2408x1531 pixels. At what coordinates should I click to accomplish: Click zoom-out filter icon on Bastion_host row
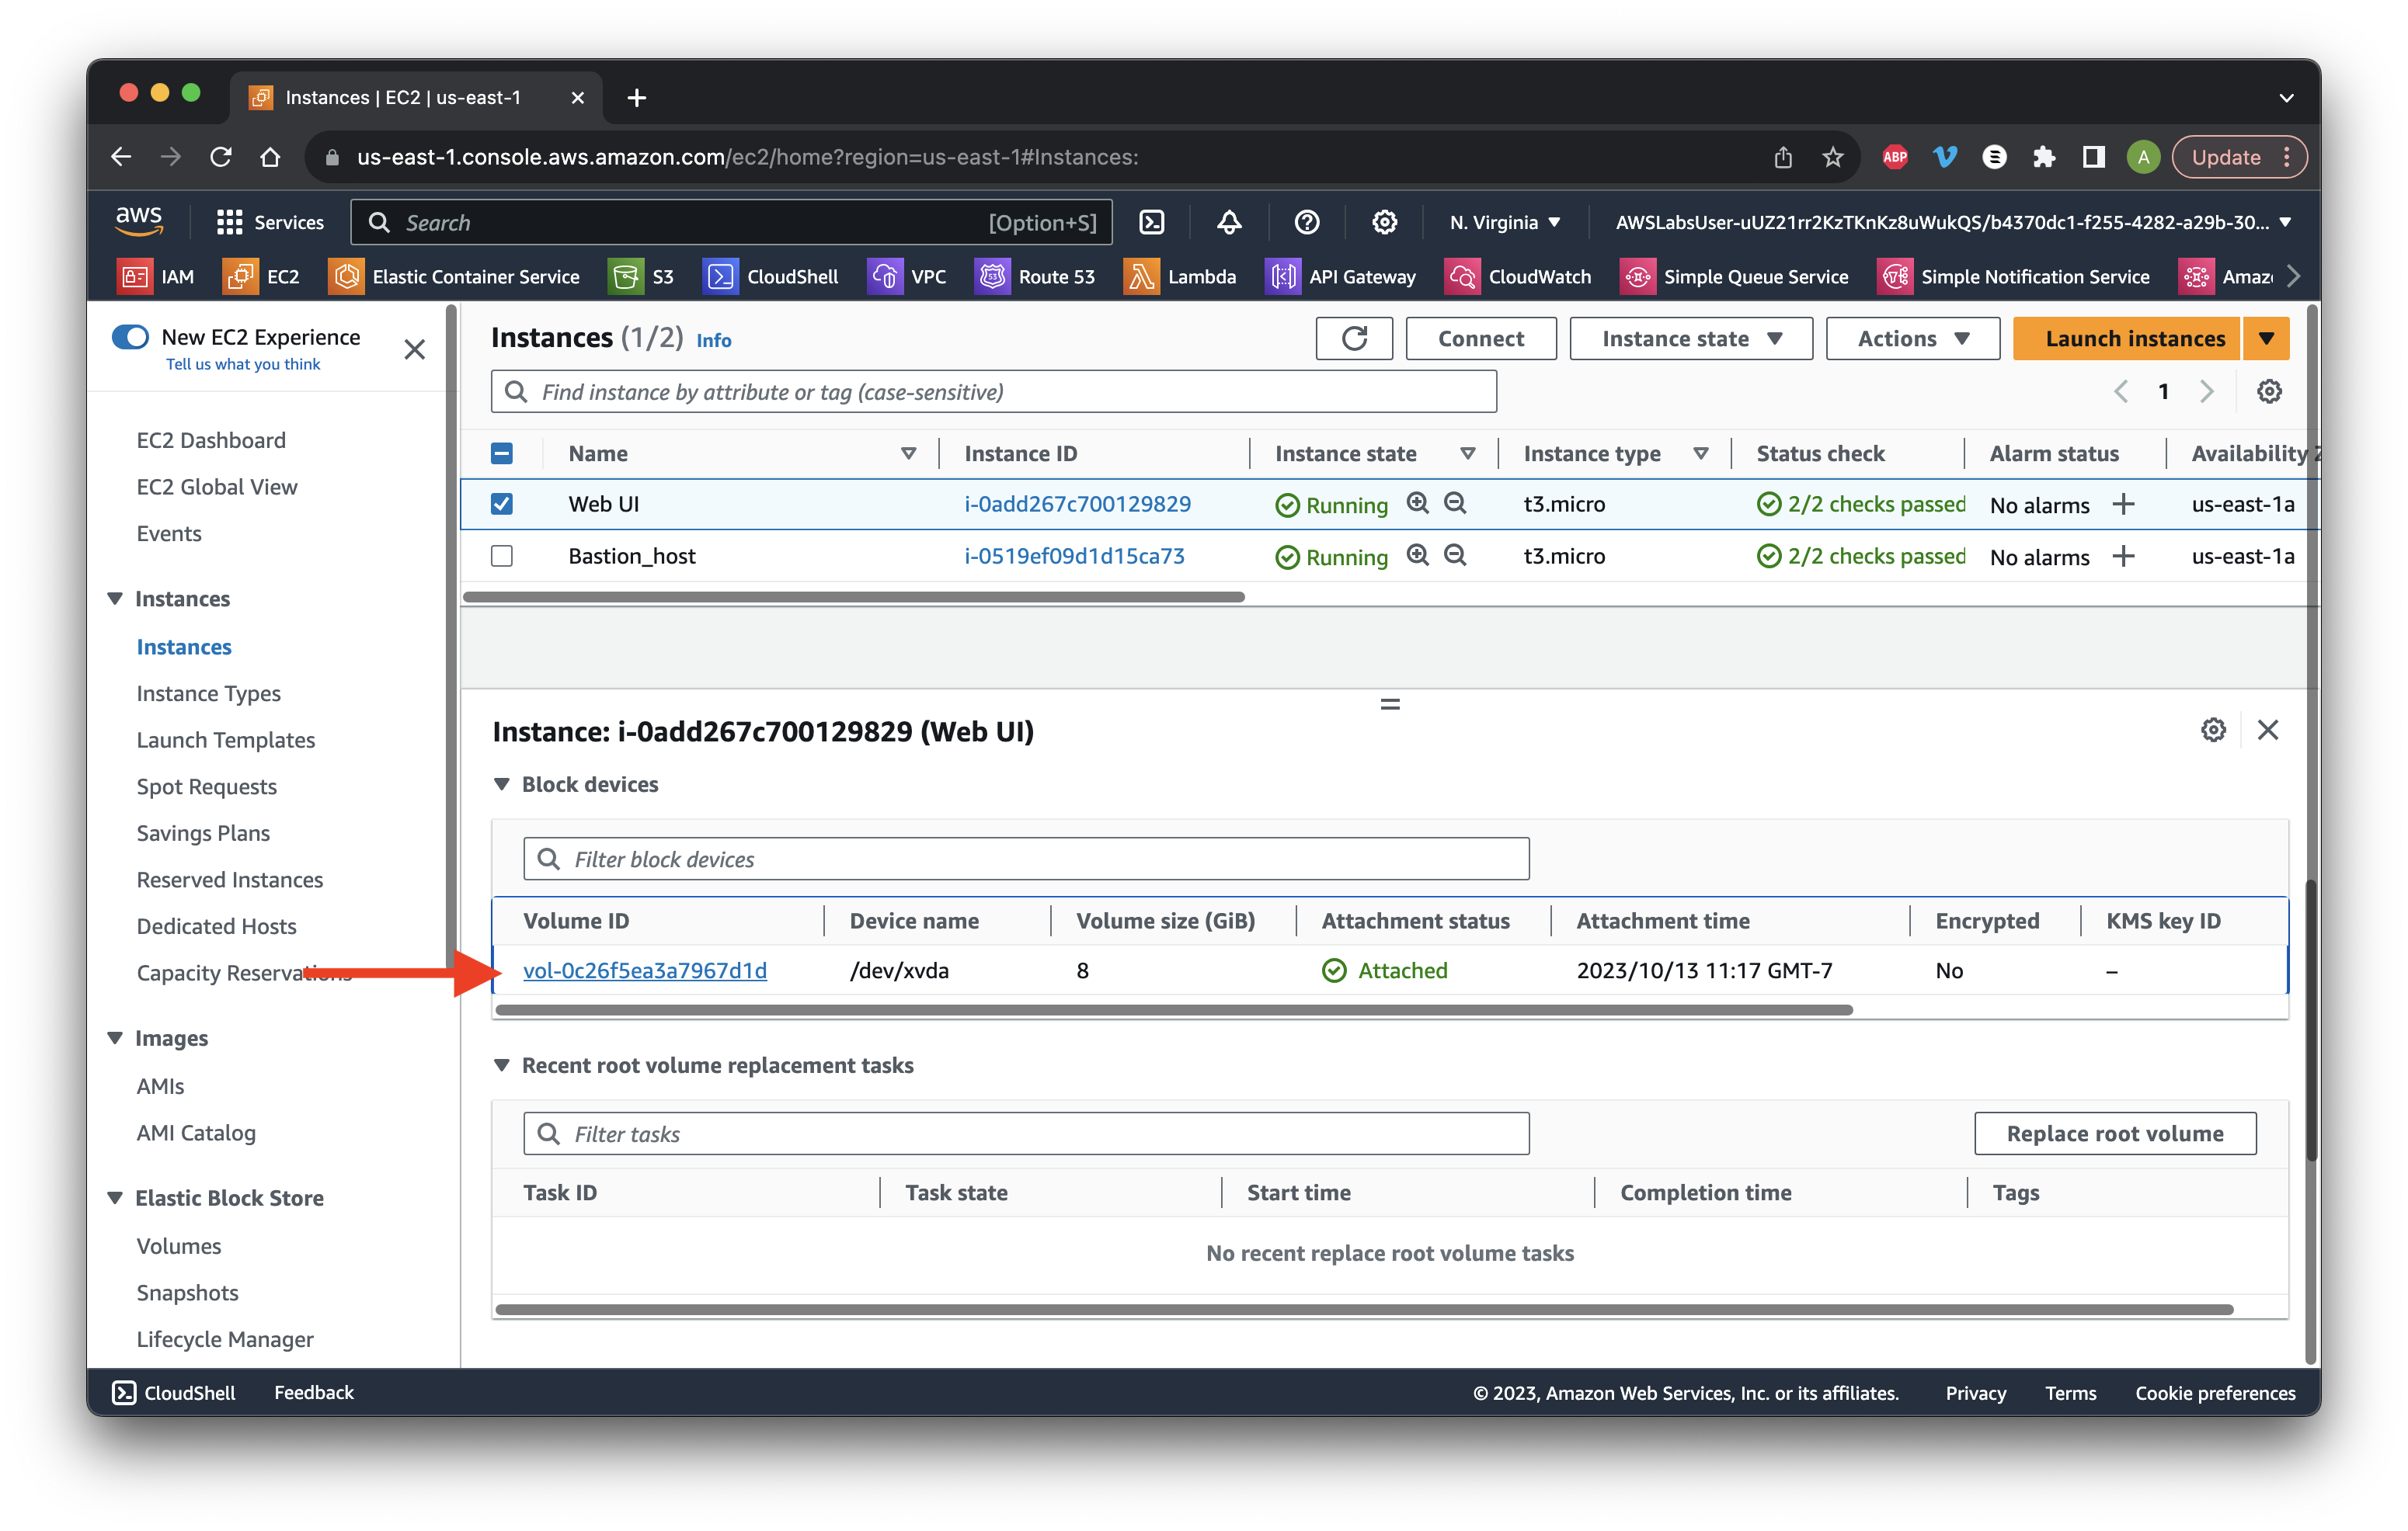pyautogui.click(x=1456, y=556)
